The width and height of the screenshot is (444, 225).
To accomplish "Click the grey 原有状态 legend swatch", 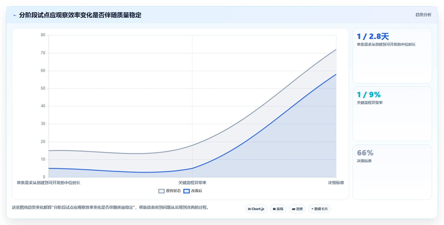I will [x=161, y=191].
